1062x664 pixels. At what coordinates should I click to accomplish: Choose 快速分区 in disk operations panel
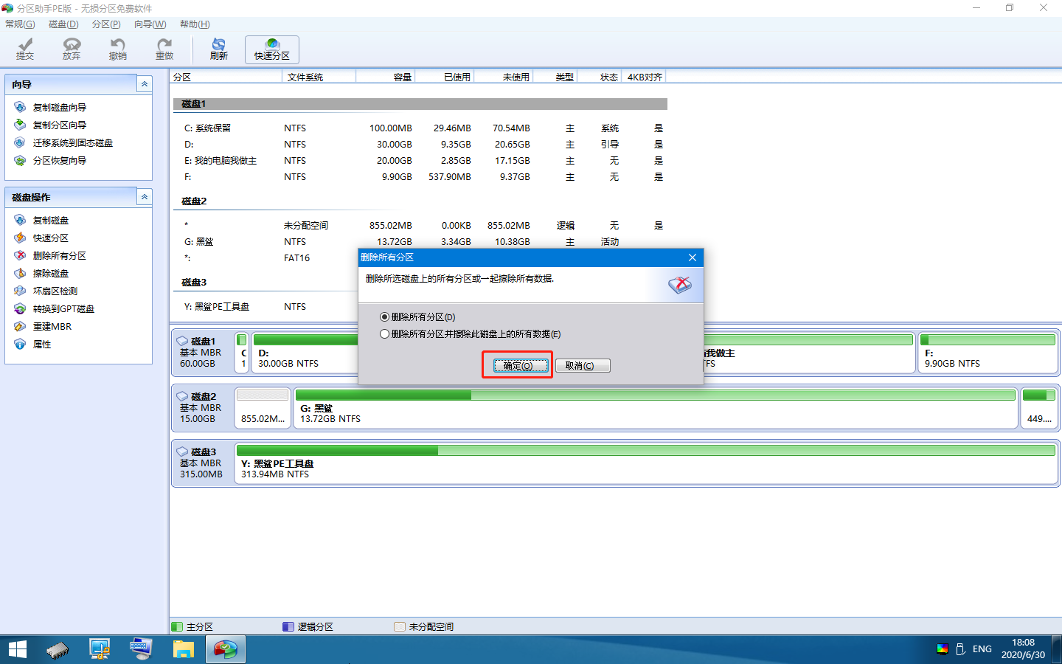pos(50,238)
